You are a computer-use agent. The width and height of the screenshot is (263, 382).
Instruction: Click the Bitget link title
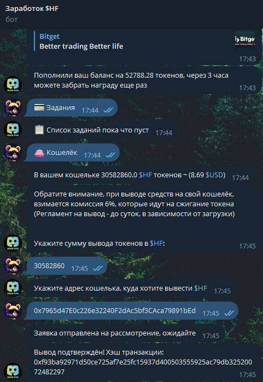pos(49,37)
